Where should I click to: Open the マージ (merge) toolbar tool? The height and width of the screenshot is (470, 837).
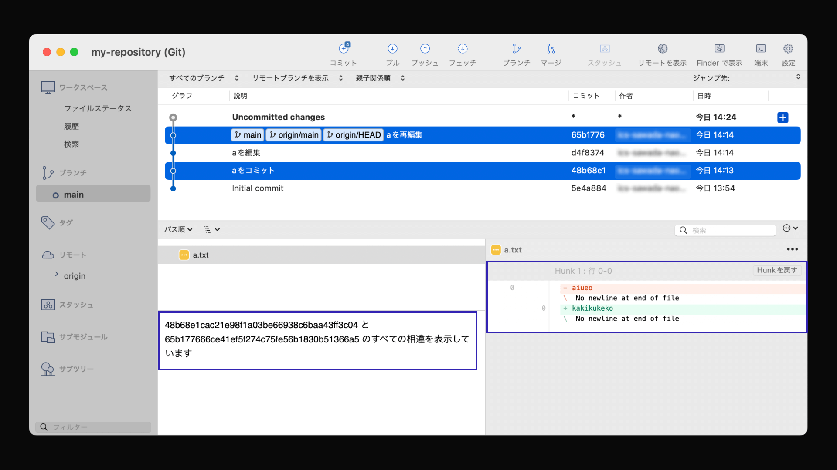coord(551,54)
